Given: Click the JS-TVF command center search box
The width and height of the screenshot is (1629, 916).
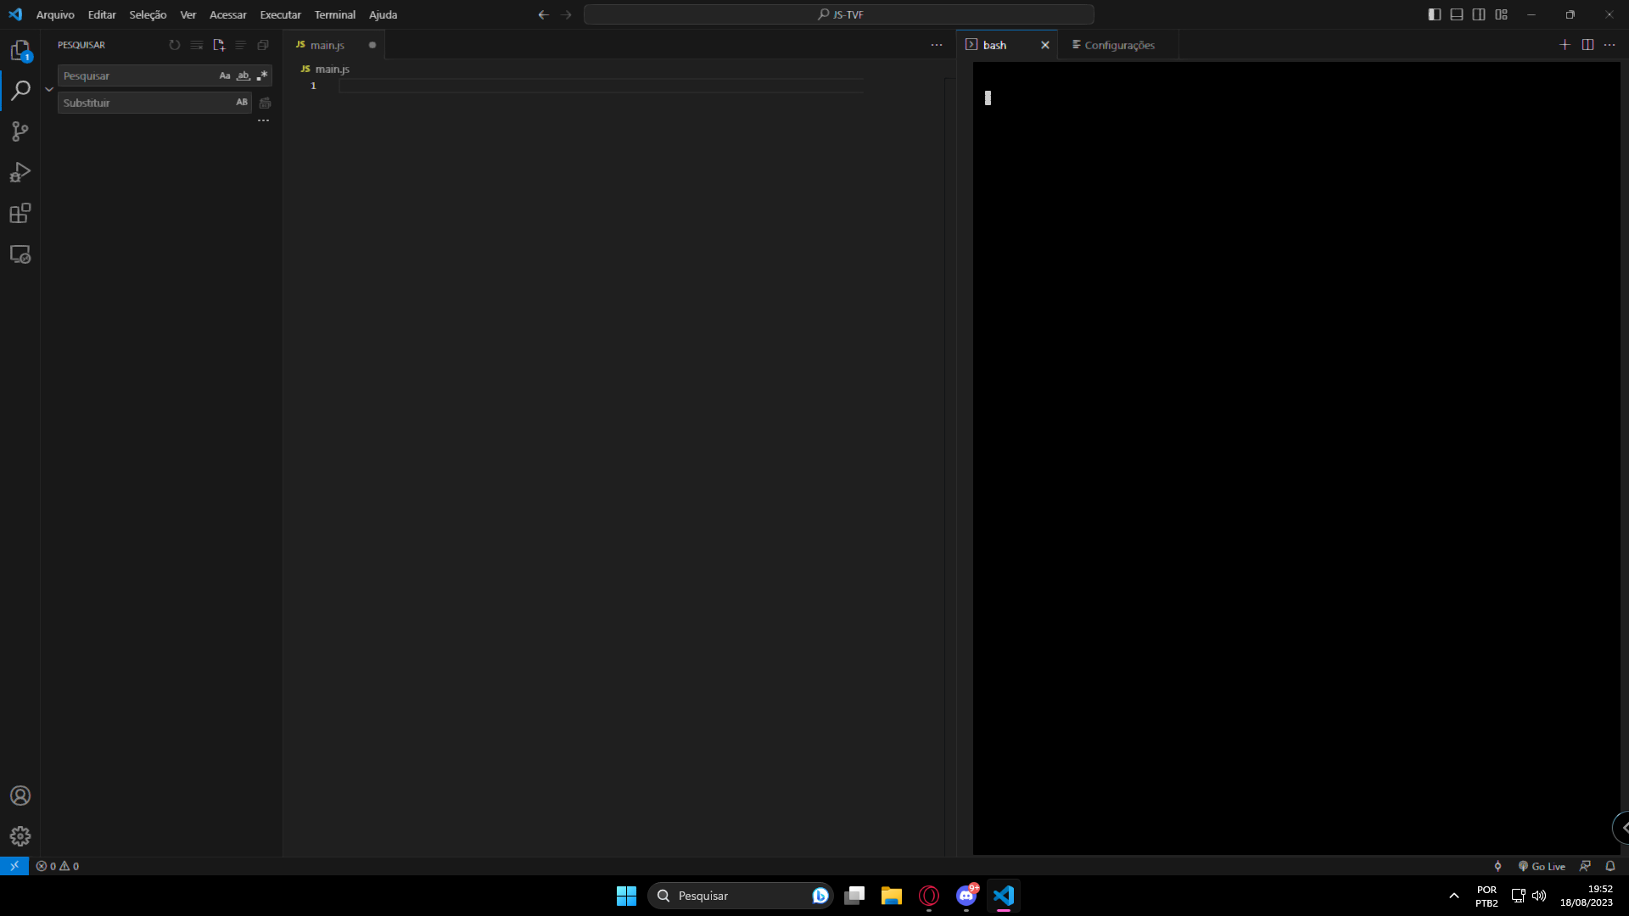Looking at the screenshot, I should (x=839, y=14).
